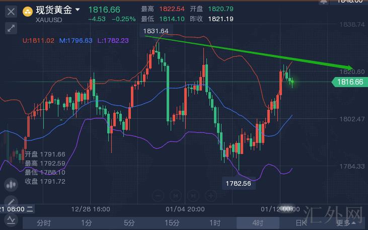Screen dimensions: 368x230
Task: Open the 现货黄金 instrument dropdown arrow
Action: (x=77, y=10)
